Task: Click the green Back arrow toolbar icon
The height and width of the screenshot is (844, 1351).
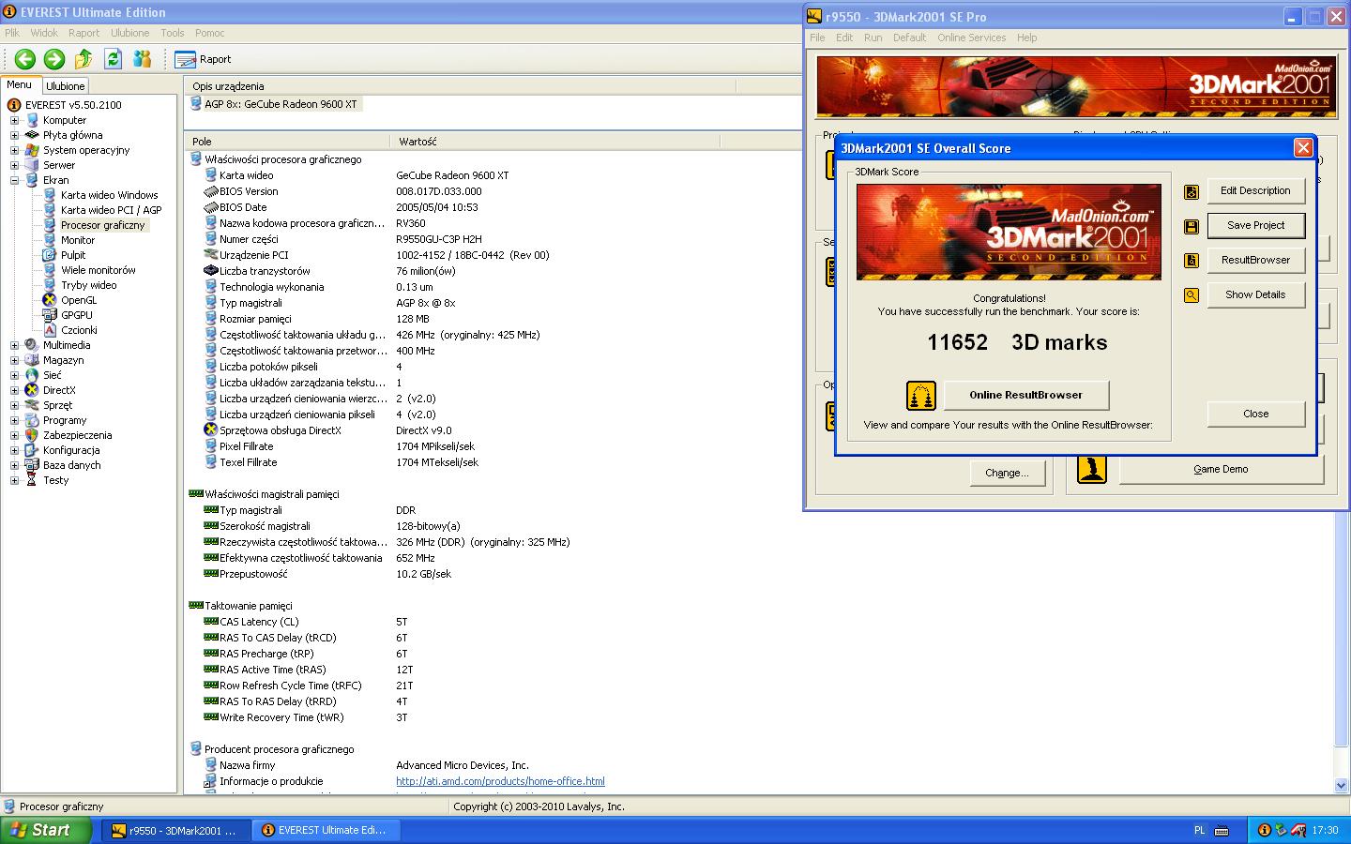Action: click(25, 59)
